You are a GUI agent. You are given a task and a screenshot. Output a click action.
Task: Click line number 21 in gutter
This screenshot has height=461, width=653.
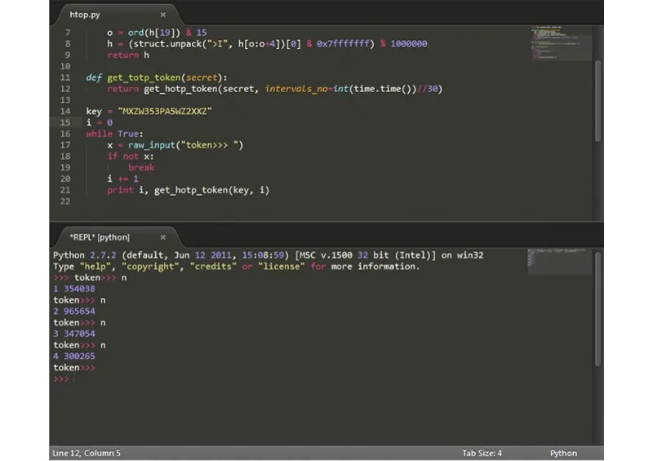pos(65,190)
